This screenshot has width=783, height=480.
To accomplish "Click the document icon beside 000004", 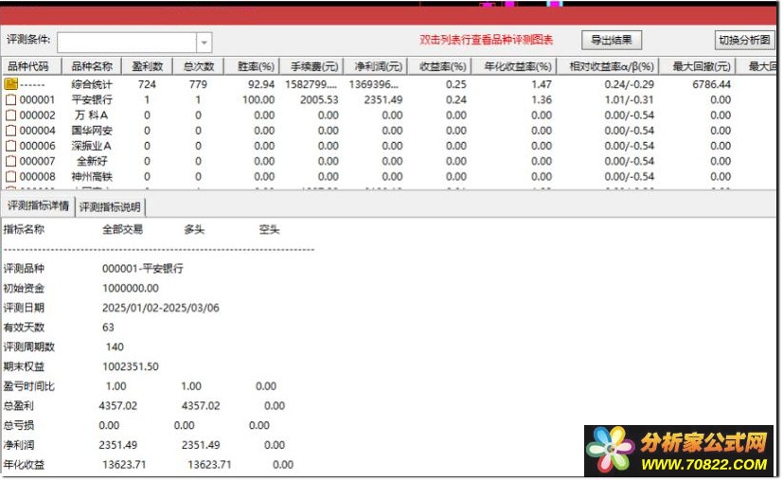I will tap(10, 131).
